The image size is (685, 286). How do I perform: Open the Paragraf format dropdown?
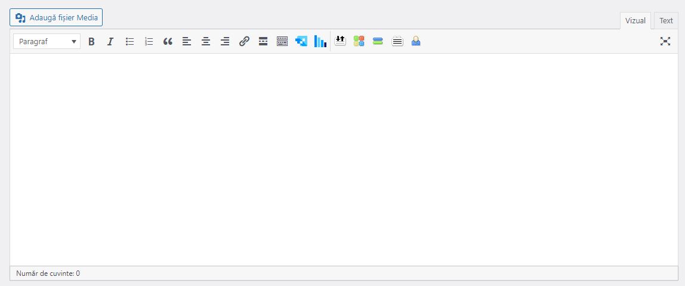pos(47,42)
